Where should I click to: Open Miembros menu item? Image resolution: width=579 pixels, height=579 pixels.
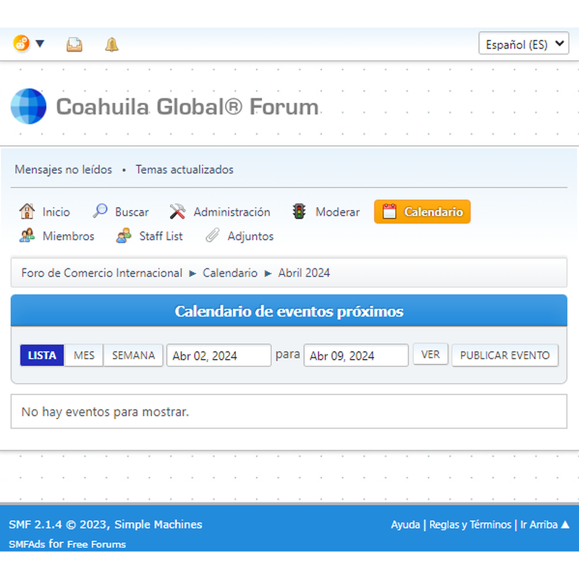coord(68,237)
